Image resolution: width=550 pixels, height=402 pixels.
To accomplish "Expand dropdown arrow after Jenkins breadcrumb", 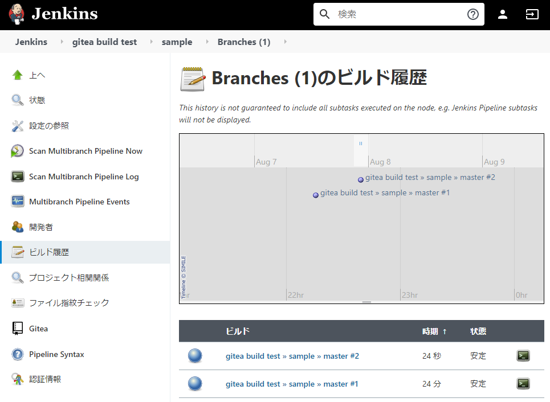I will coord(62,42).
